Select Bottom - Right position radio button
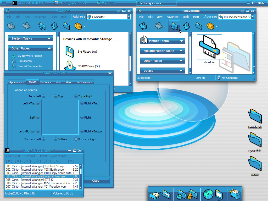The height and width of the screenshot is (201, 268). [76, 139]
